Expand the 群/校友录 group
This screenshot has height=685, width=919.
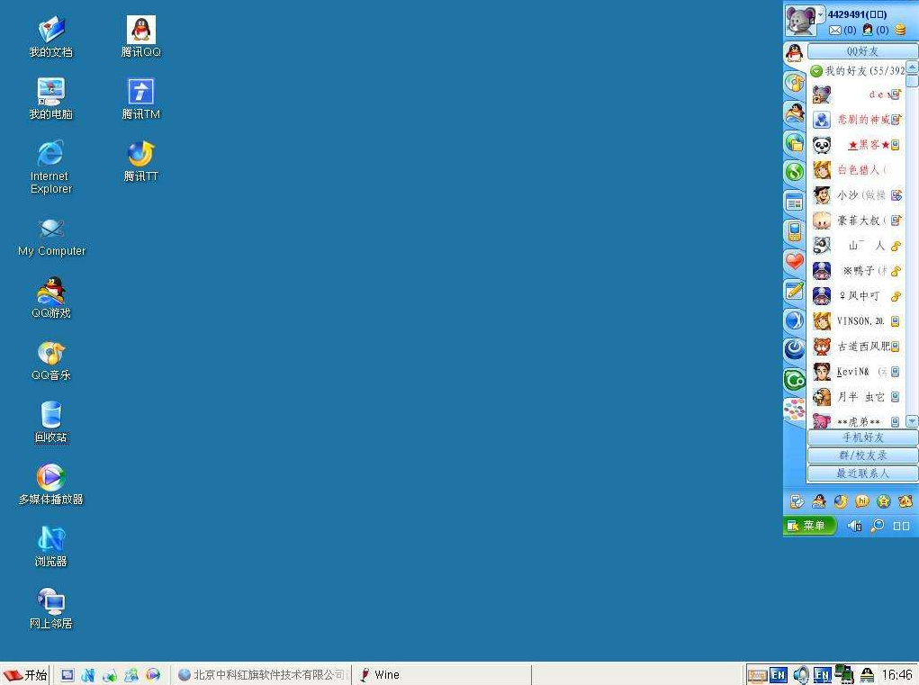tap(862, 455)
